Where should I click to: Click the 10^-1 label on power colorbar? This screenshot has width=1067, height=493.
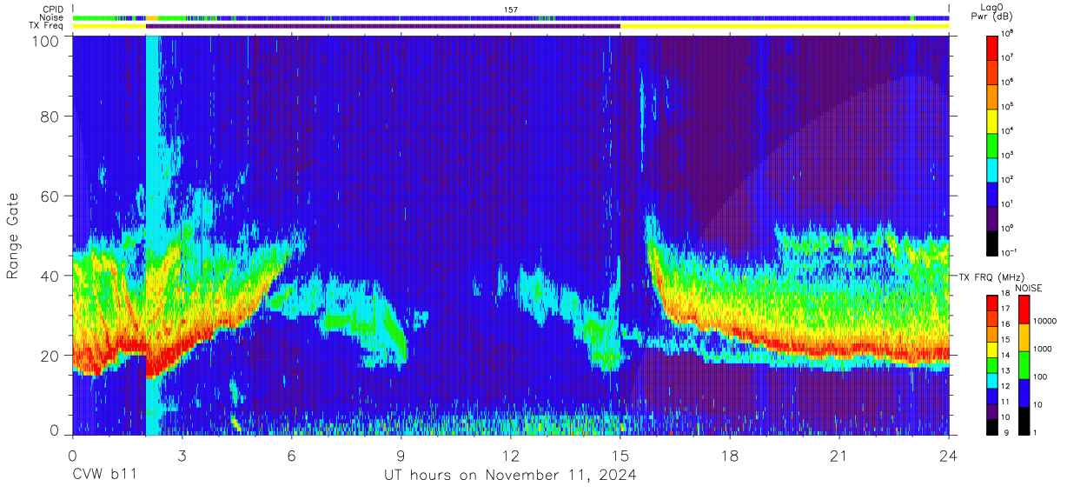[1011, 253]
